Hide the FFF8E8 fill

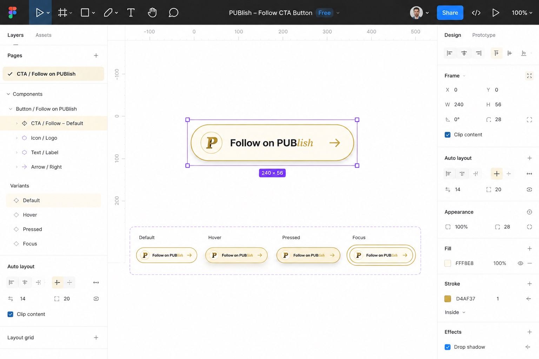[520, 263]
